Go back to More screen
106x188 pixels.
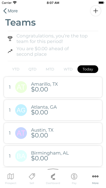(11, 11)
